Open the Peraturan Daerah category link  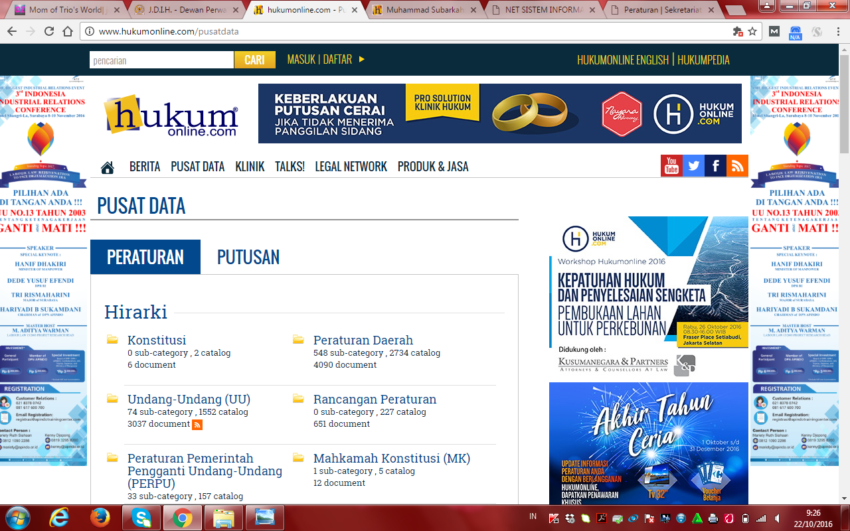coord(363,340)
